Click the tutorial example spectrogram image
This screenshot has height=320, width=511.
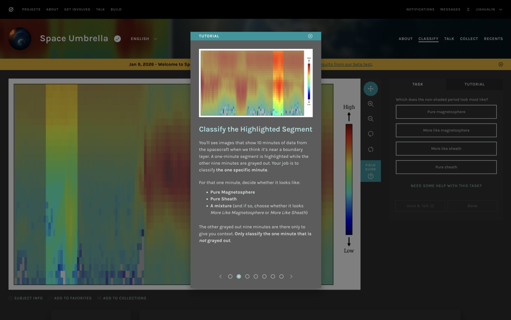coord(256,83)
